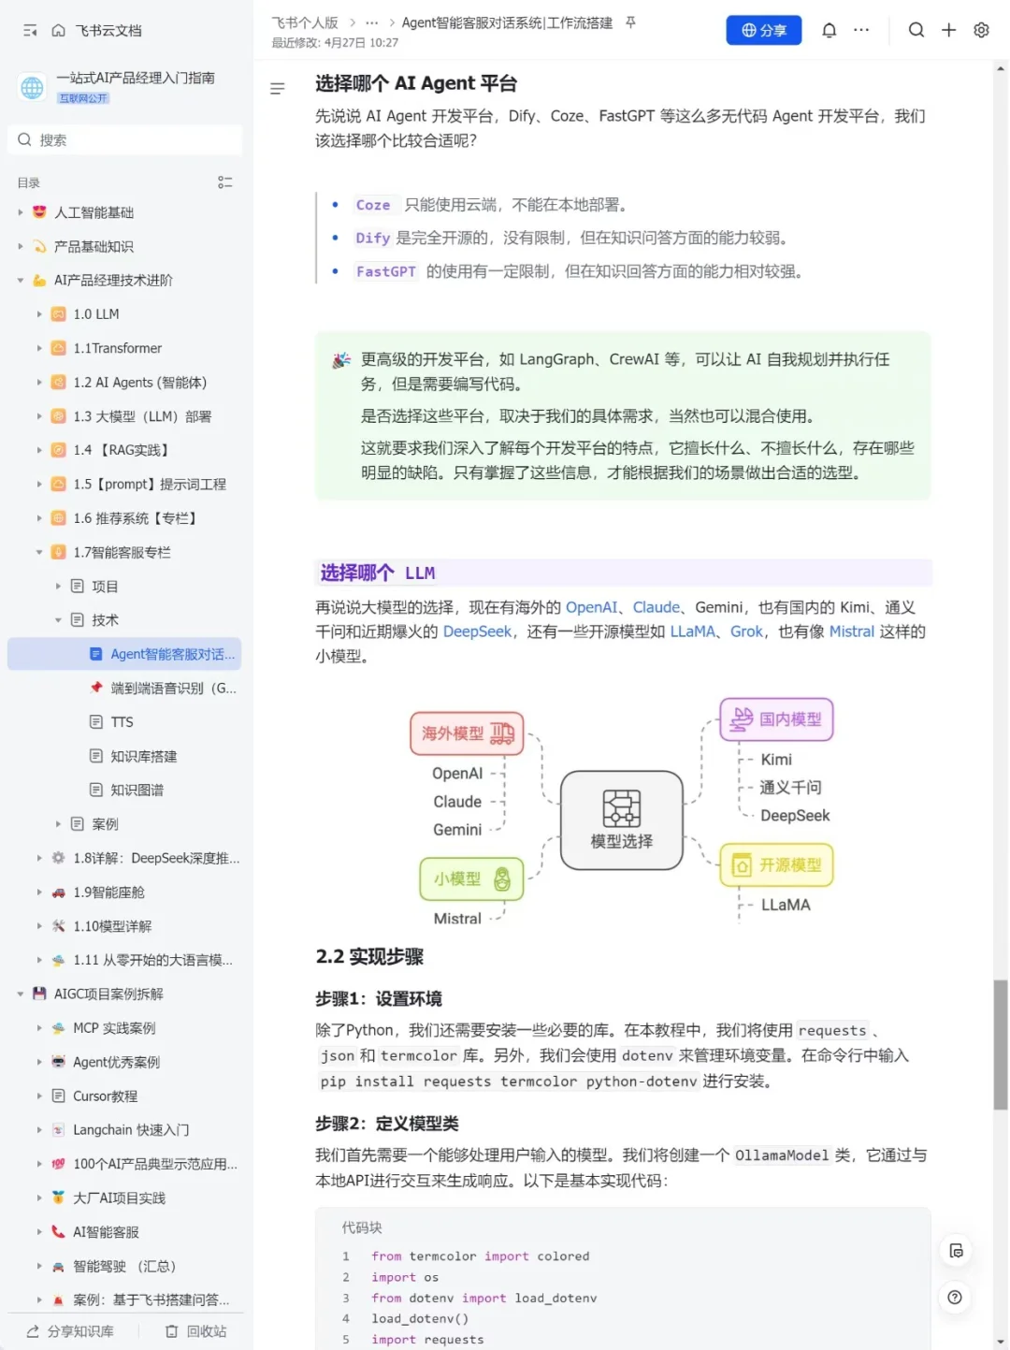Click the doc icon beside 知识图谱

click(95, 790)
